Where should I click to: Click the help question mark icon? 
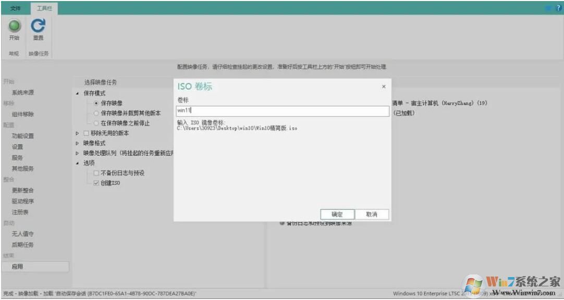[558, 8]
